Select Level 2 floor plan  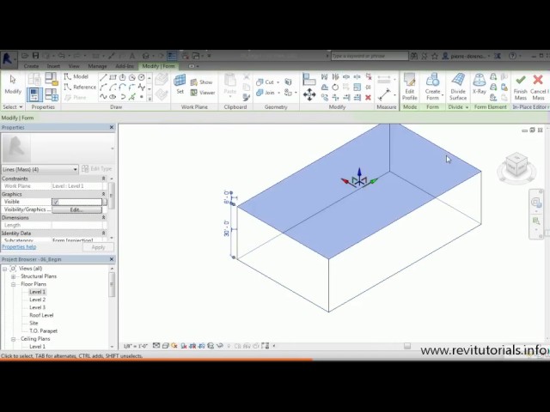coord(37,300)
